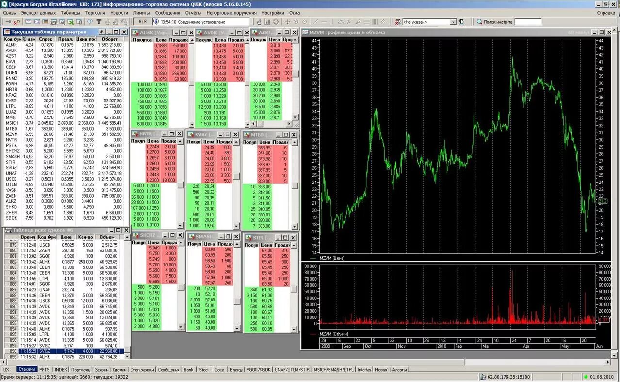Click the four-arrow move chart icon
Screen dimensions: 620x382
(x=287, y=22)
